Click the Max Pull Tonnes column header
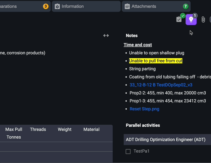 tap(14, 133)
